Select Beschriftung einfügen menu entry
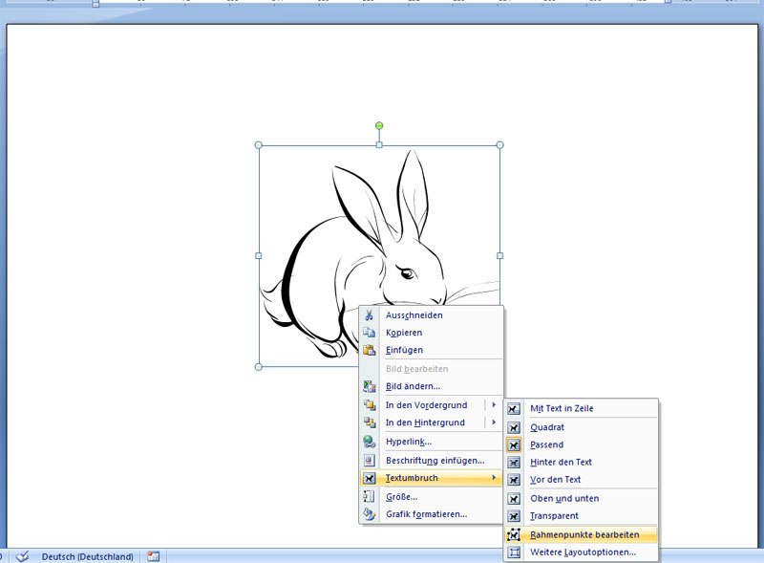This screenshot has width=764, height=563. 435,461
